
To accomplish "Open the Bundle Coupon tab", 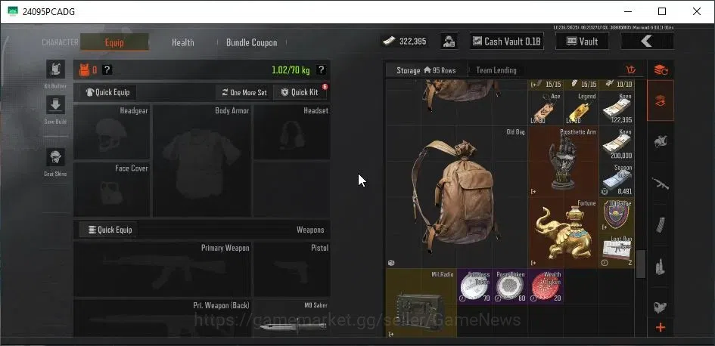I will click(252, 42).
